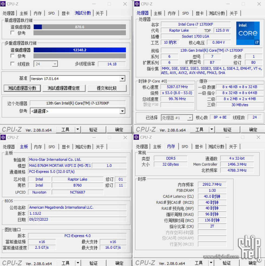
Task: Click the multi-thread score bar showing 12348.2
Action: (x=80, y=50)
